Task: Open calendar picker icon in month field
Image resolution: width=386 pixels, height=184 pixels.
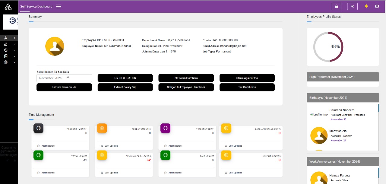Action: point(68,78)
